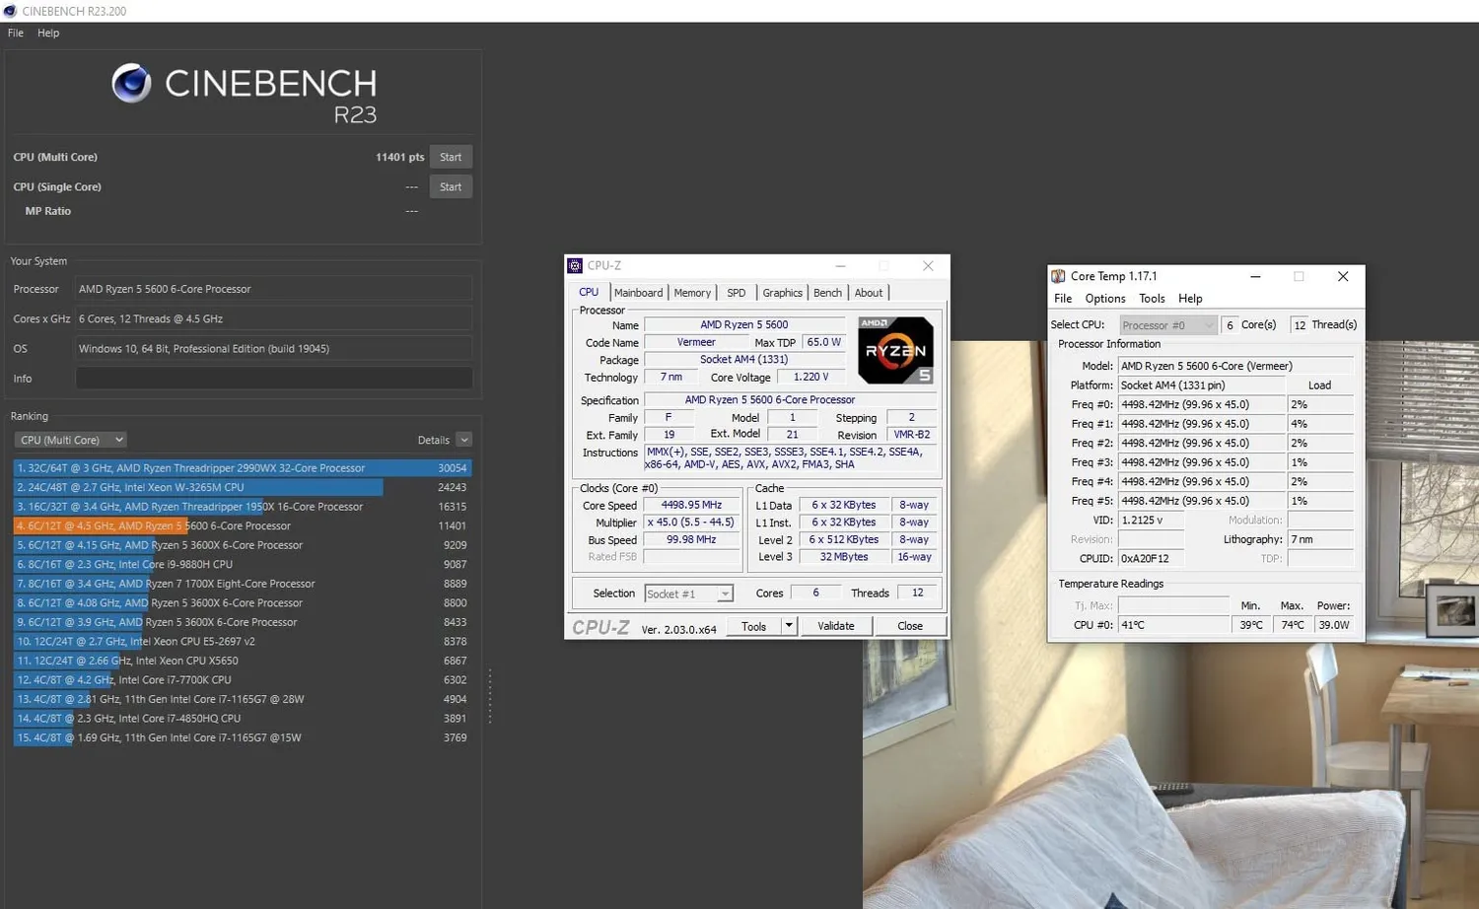Start the CPU Multi Core benchmark
Screen dimensions: 1479x909
(451, 157)
